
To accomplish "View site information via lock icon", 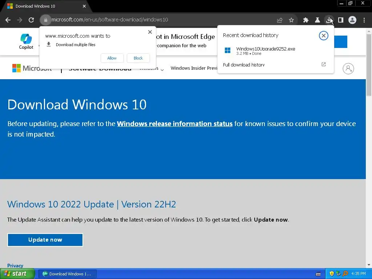I will click(x=45, y=20).
